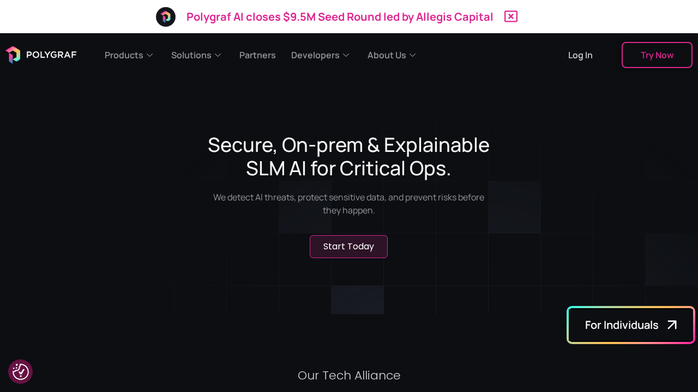Click the Polygraf logo in the announcement banner
Screen dimensions: 698x392
[166, 17]
